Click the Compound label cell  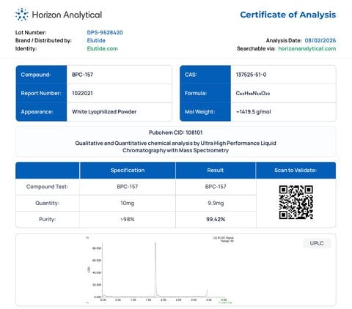tap(41, 75)
